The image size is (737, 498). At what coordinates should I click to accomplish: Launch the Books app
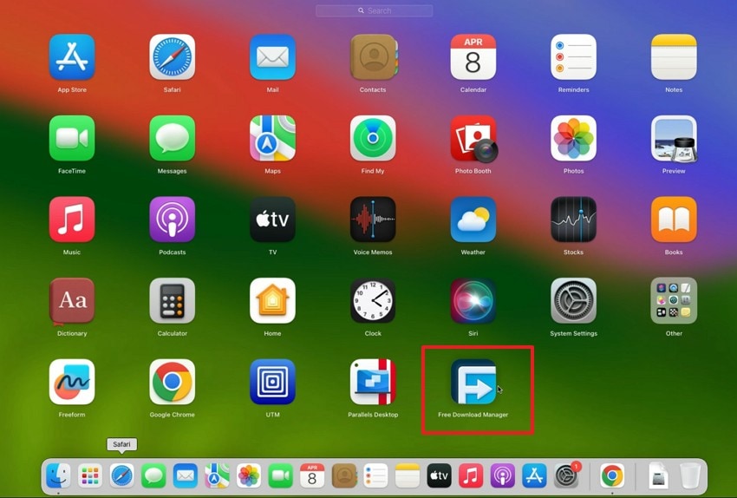point(674,220)
